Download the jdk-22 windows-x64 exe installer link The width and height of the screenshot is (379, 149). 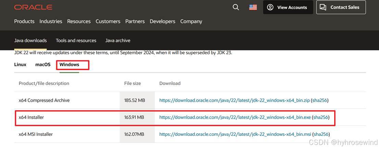pyautogui.click(x=235, y=117)
